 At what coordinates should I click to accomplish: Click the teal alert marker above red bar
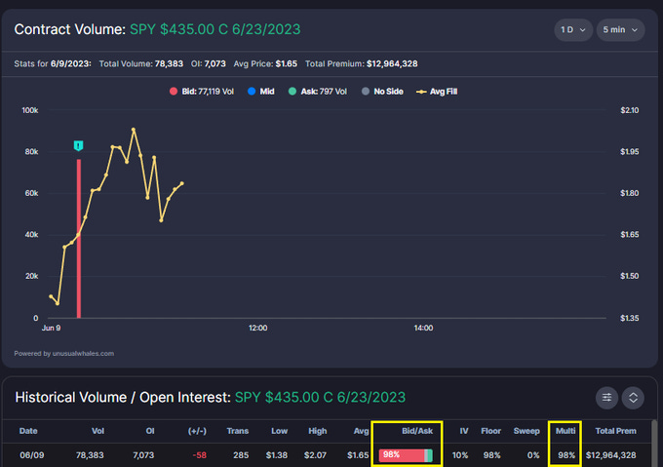[x=78, y=146]
